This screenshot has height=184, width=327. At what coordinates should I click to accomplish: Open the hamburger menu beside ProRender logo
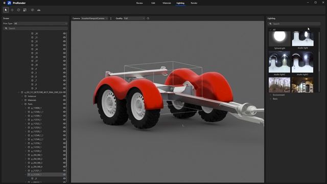(4, 3)
